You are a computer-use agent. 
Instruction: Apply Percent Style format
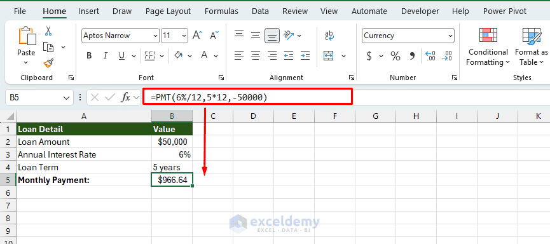(395, 56)
